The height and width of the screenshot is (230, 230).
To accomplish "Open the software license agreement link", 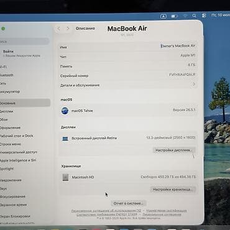I will coord(106,211).
